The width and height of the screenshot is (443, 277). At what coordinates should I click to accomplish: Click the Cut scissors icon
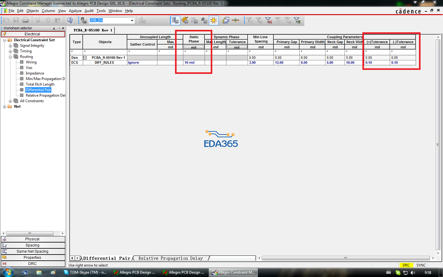38,20
